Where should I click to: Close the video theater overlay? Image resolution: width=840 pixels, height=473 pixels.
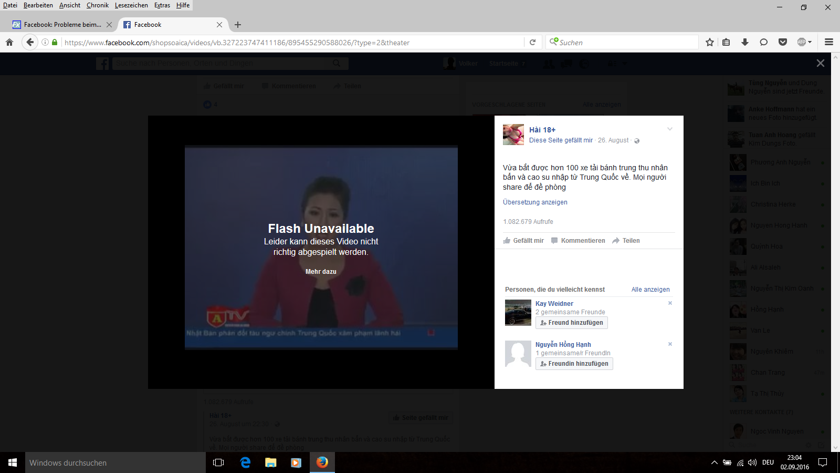pos(820,63)
